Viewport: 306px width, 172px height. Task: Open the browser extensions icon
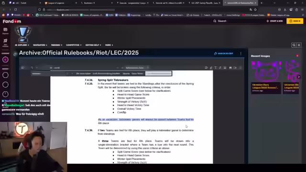(x=296, y=10)
